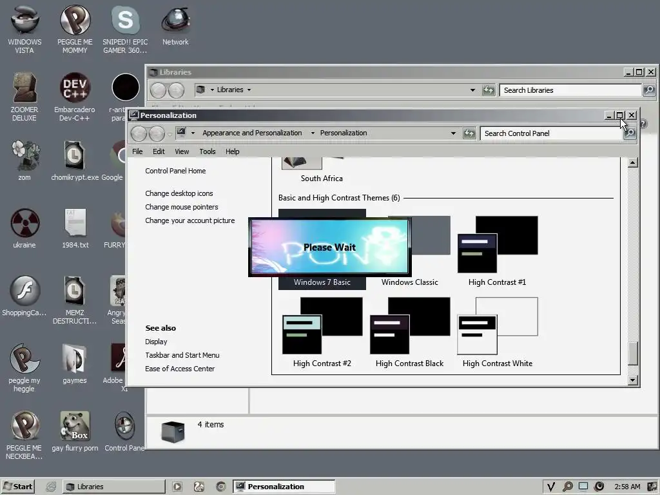Select the ukraine radiation icon
Viewport: 660px width, 495px height.
pyautogui.click(x=24, y=228)
